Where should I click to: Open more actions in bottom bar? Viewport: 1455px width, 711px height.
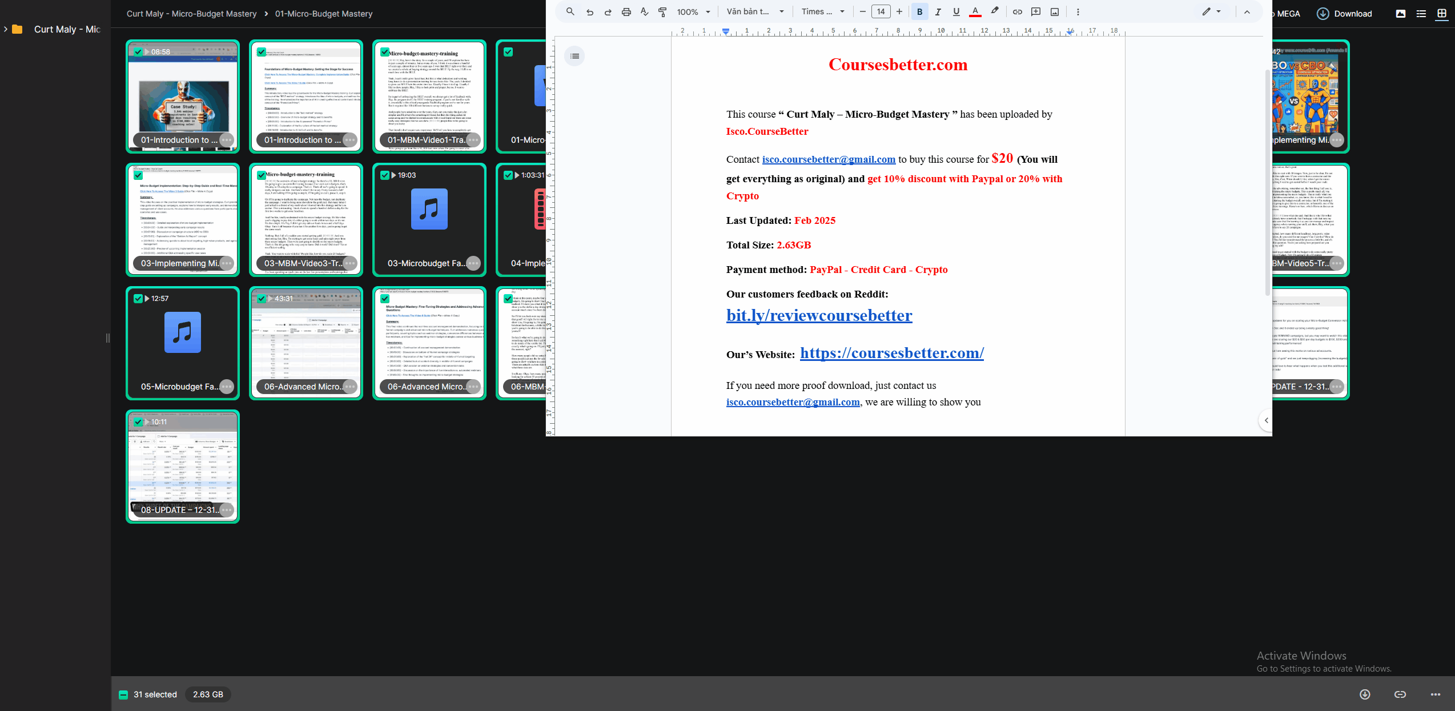pos(1436,694)
